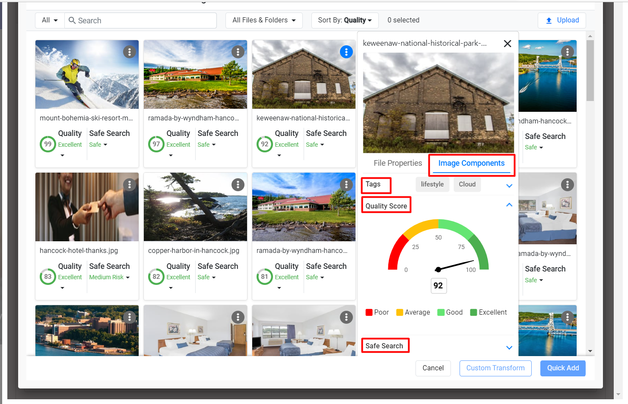The image size is (628, 404).
Task: Collapse the Quality Score section
Action: click(x=509, y=205)
